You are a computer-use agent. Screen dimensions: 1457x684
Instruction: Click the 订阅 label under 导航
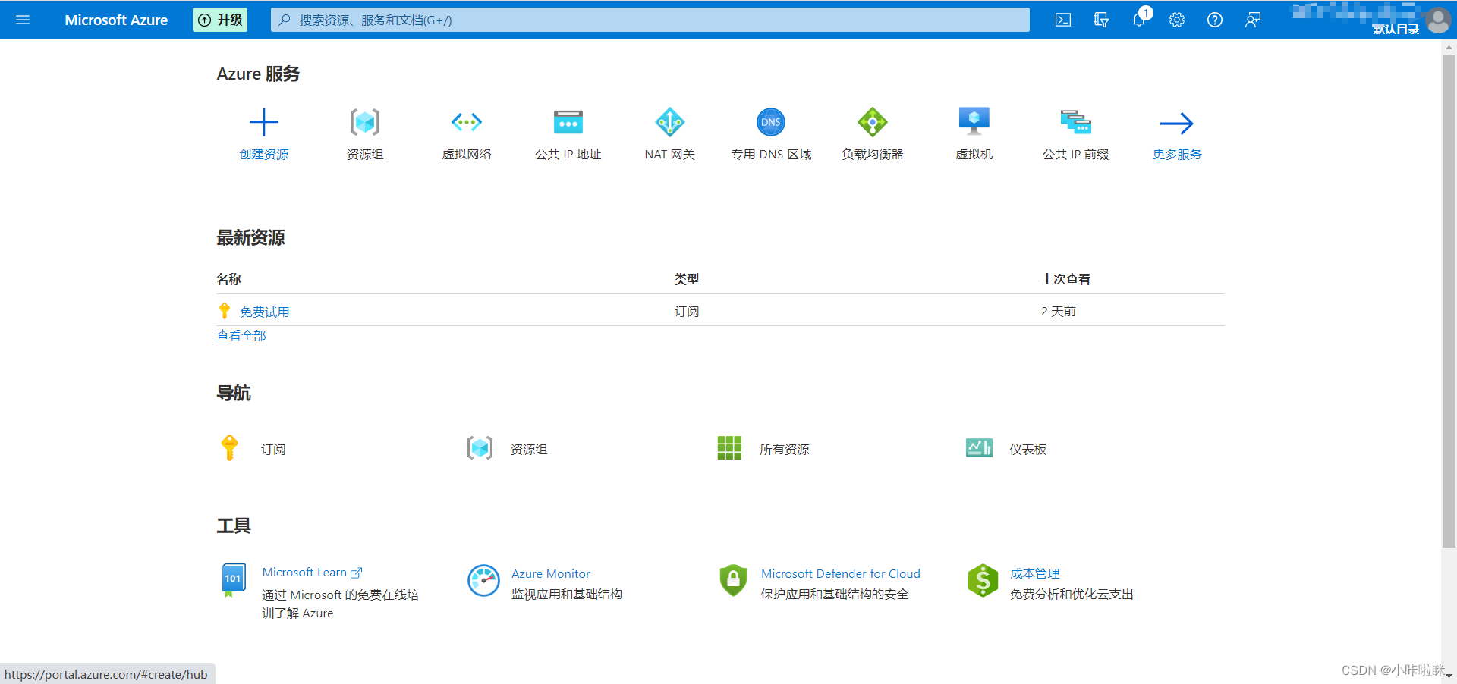point(273,450)
